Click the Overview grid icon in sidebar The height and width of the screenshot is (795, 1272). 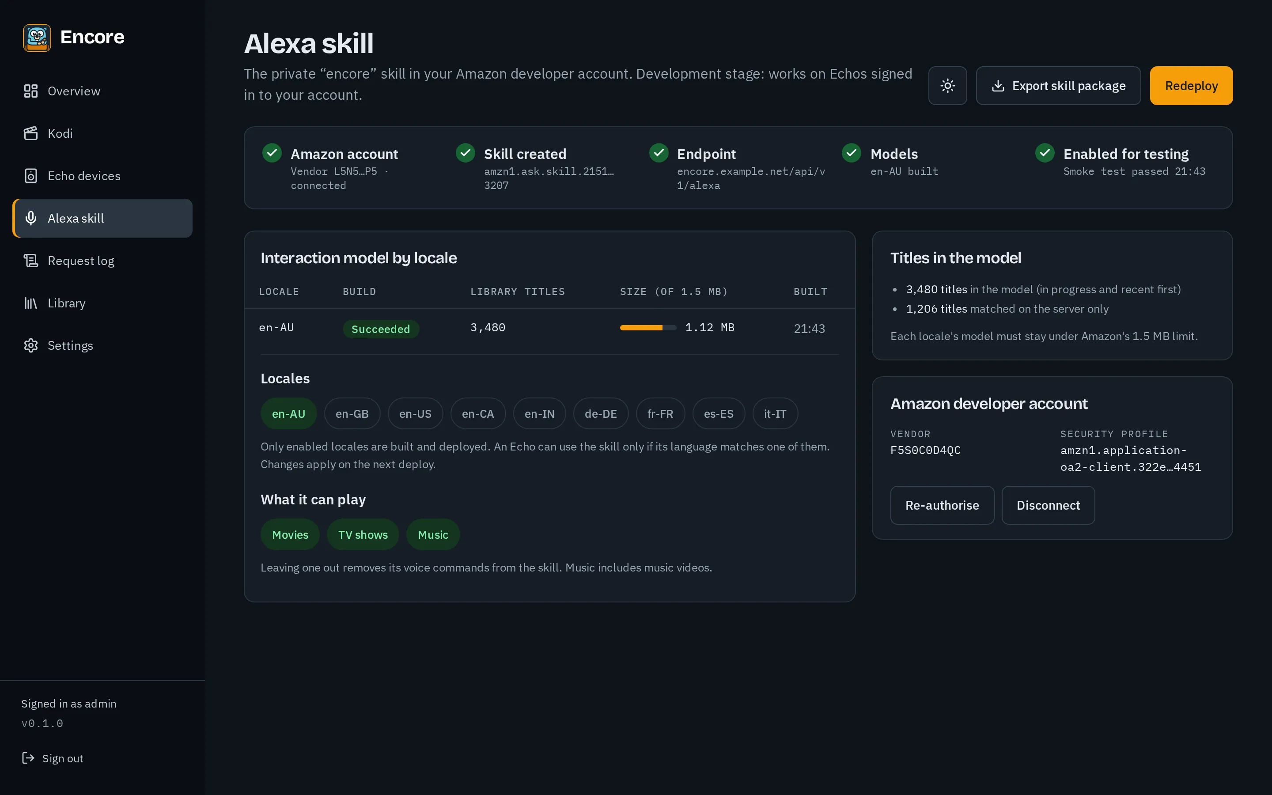pyautogui.click(x=31, y=91)
